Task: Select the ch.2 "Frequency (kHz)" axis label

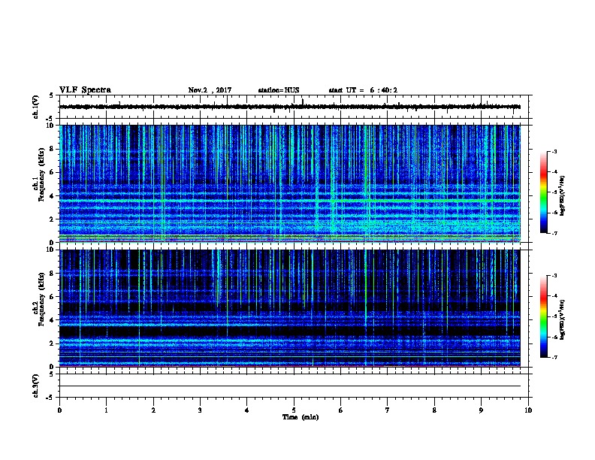Action: click(42, 299)
